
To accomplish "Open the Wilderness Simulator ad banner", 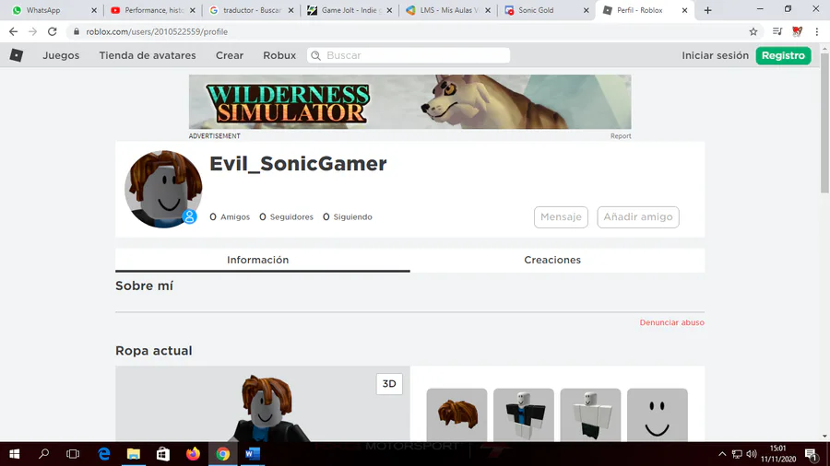I will (409, 102).
